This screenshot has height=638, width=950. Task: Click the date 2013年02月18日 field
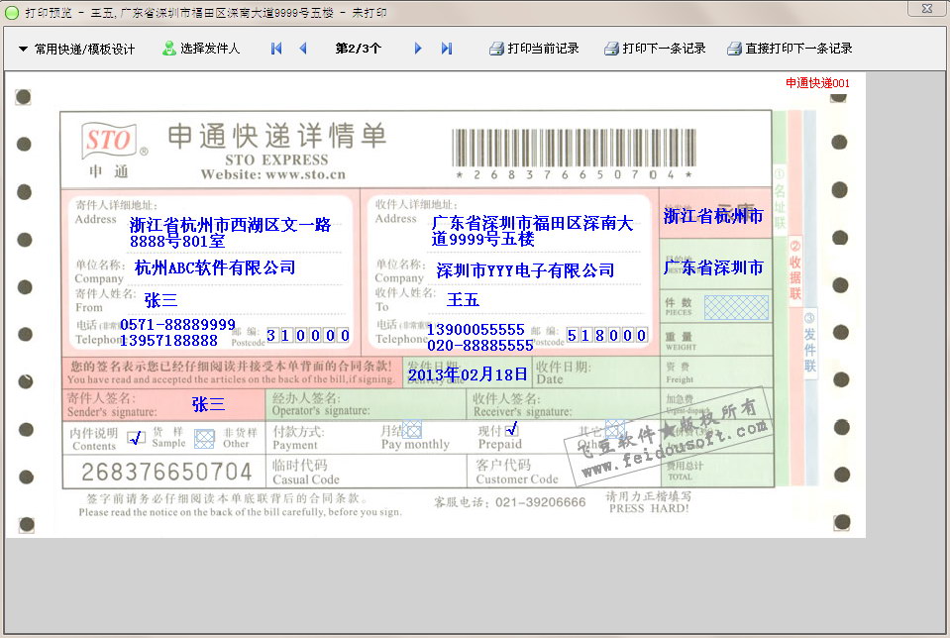click(469, 374)
